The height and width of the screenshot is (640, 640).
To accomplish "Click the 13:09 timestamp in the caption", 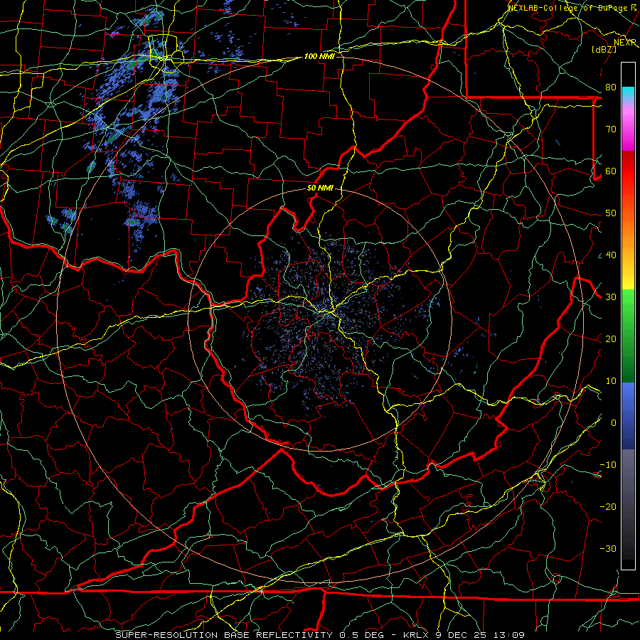I will pos(509,635).
